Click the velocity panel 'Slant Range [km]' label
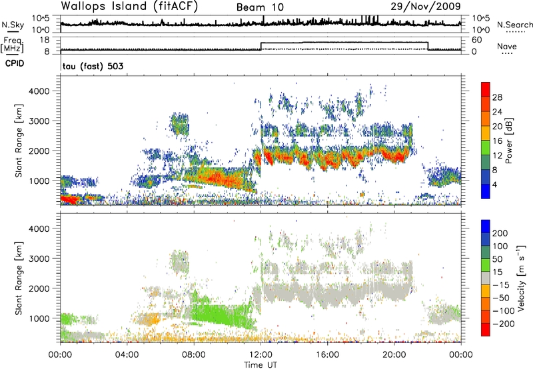This screenshot has width=533, height=369. point(19,278)
